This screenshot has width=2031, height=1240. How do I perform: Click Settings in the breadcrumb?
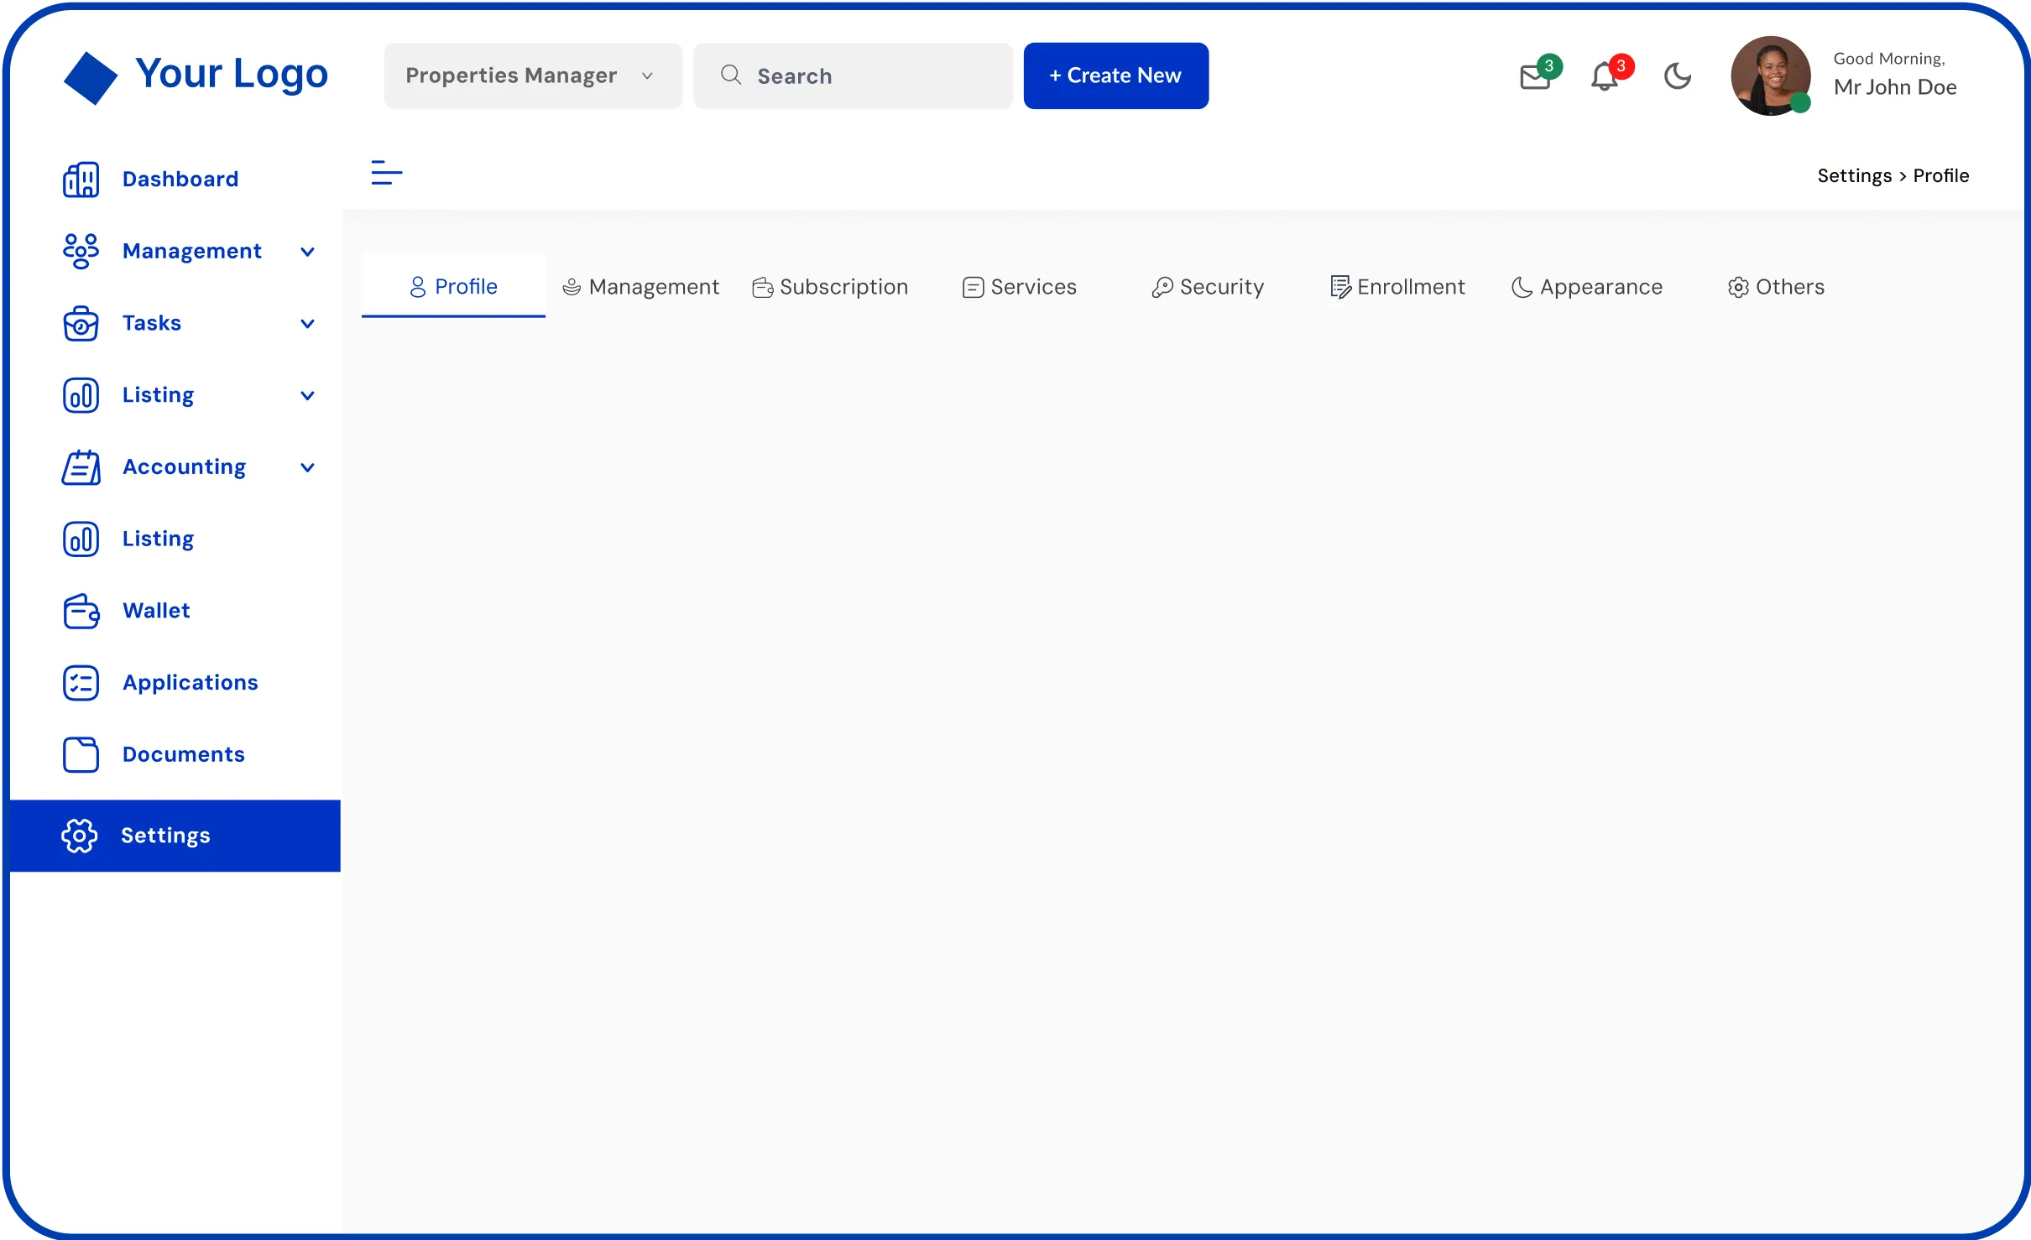[x=1854, y=175]
